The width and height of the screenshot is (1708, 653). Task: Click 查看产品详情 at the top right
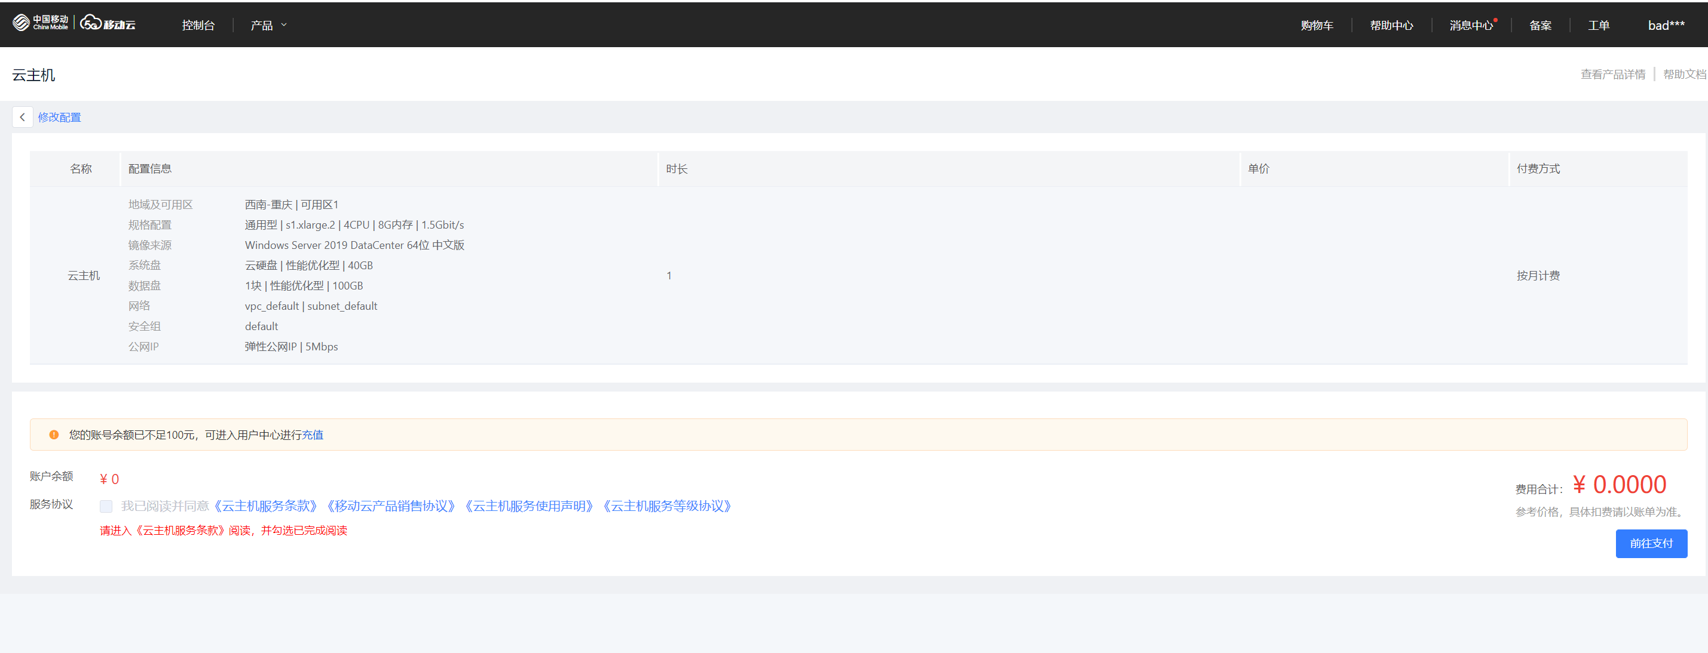(1612, 74)
